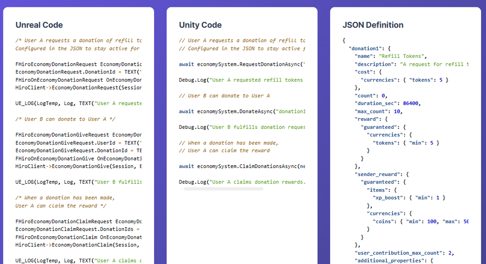Click line "FHiroOnEconomyDonationClaim OnEconomyDonat"
486x264 pixels.
point(78,237)
